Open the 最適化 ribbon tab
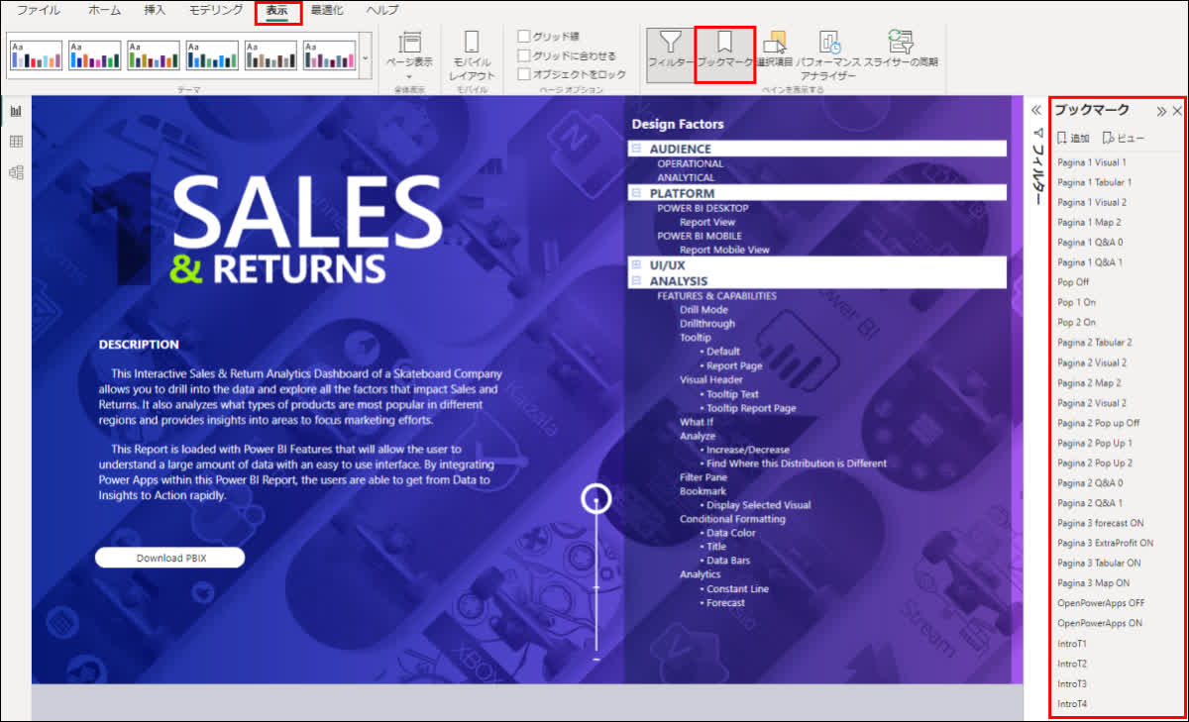 point(328,10)
